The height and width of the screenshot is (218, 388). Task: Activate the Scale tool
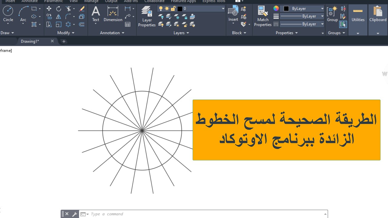tap(59, 24)
